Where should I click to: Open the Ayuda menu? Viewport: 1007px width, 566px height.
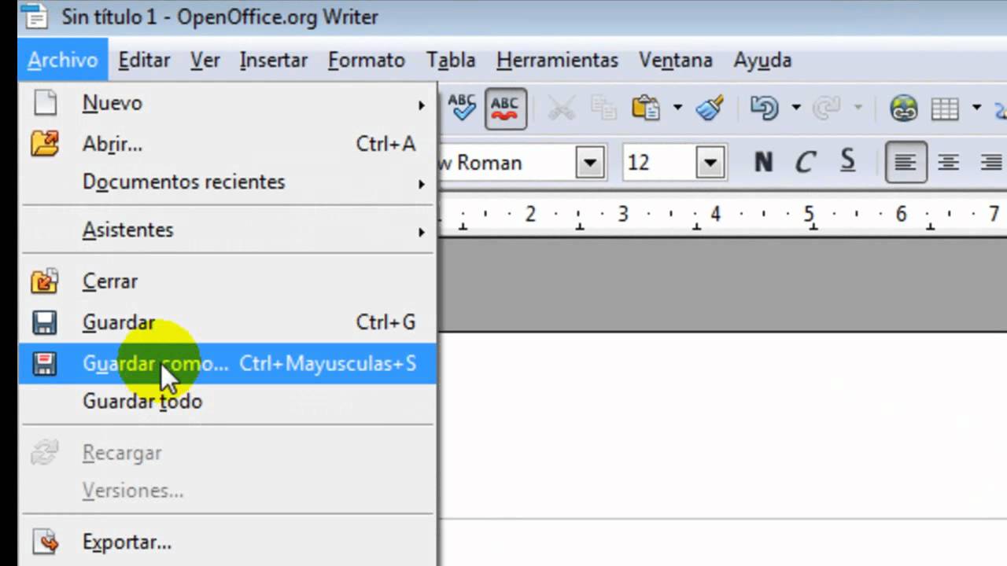(762, 61)
